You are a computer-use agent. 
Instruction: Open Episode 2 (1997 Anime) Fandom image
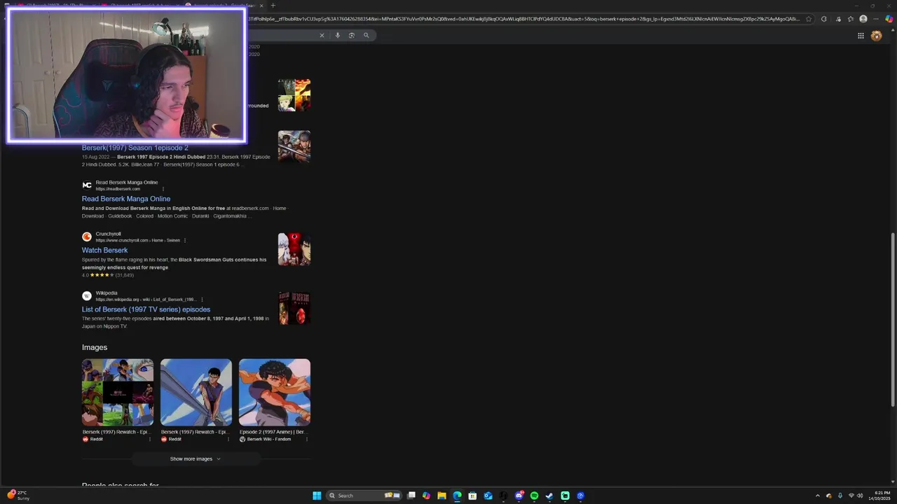pos(275,392)
